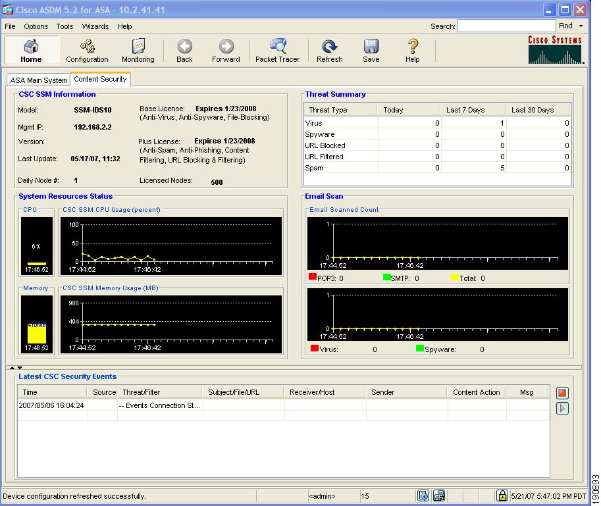Click the Spam row in Threat Summary
The height and width of the screenshot is (506, 601).
click(437, 168)
